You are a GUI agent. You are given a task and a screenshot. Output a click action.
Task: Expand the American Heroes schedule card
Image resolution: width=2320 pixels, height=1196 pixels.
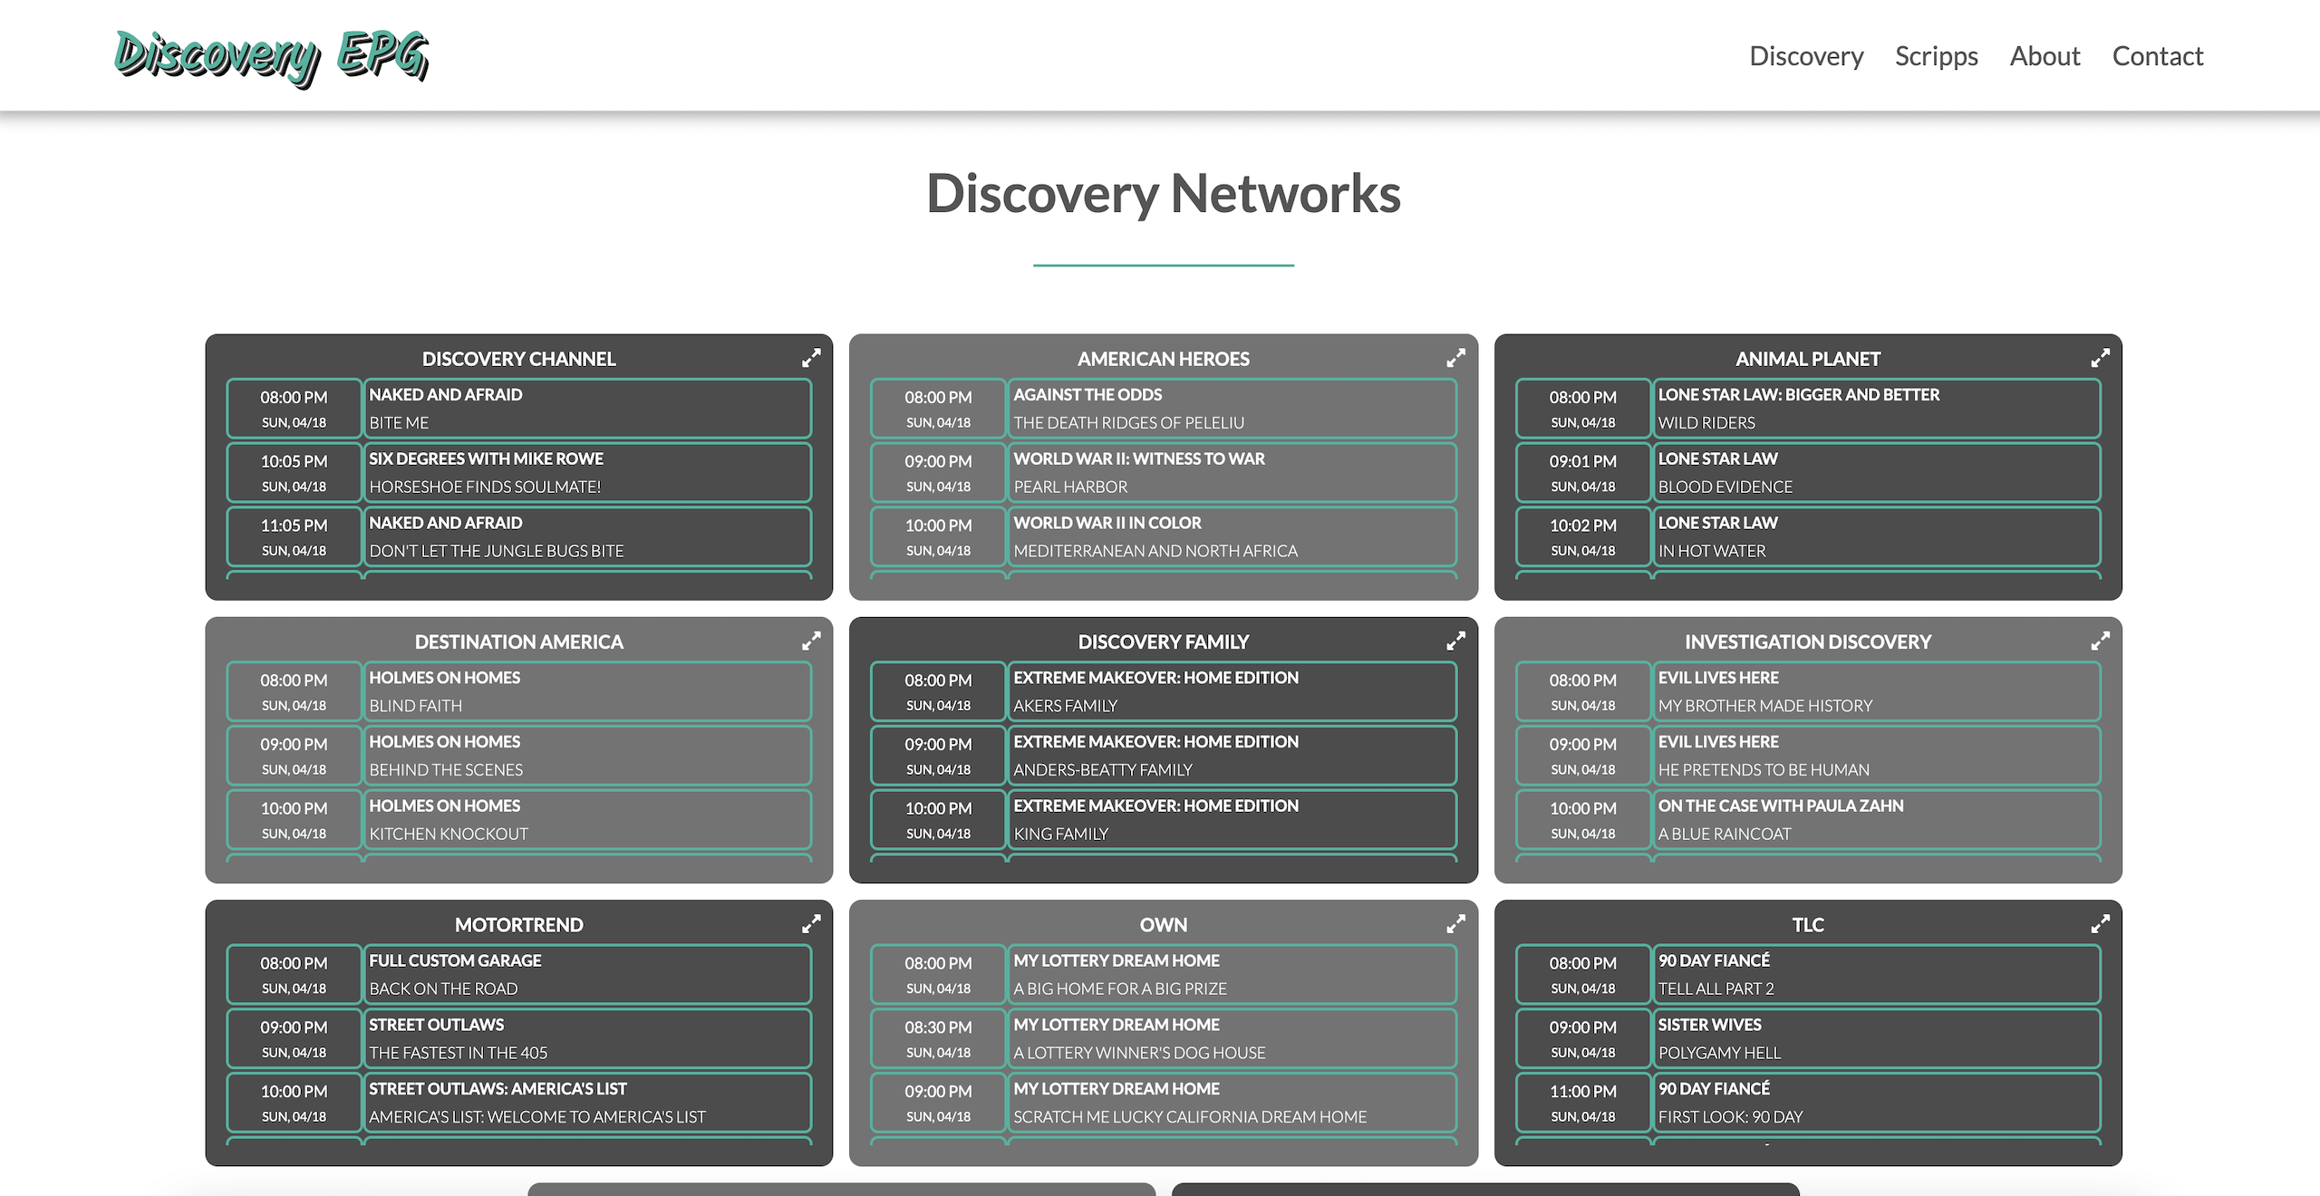(x=1455, y=358)
